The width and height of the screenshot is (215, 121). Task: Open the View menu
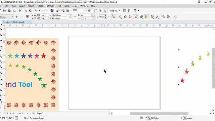click(13, 6)
